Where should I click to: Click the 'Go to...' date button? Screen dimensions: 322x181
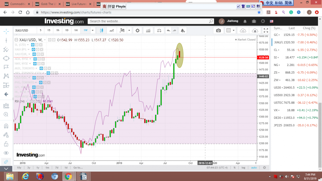[x=78, y=168]
